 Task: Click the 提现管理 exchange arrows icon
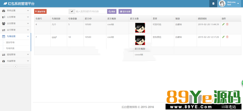point(4,55)
